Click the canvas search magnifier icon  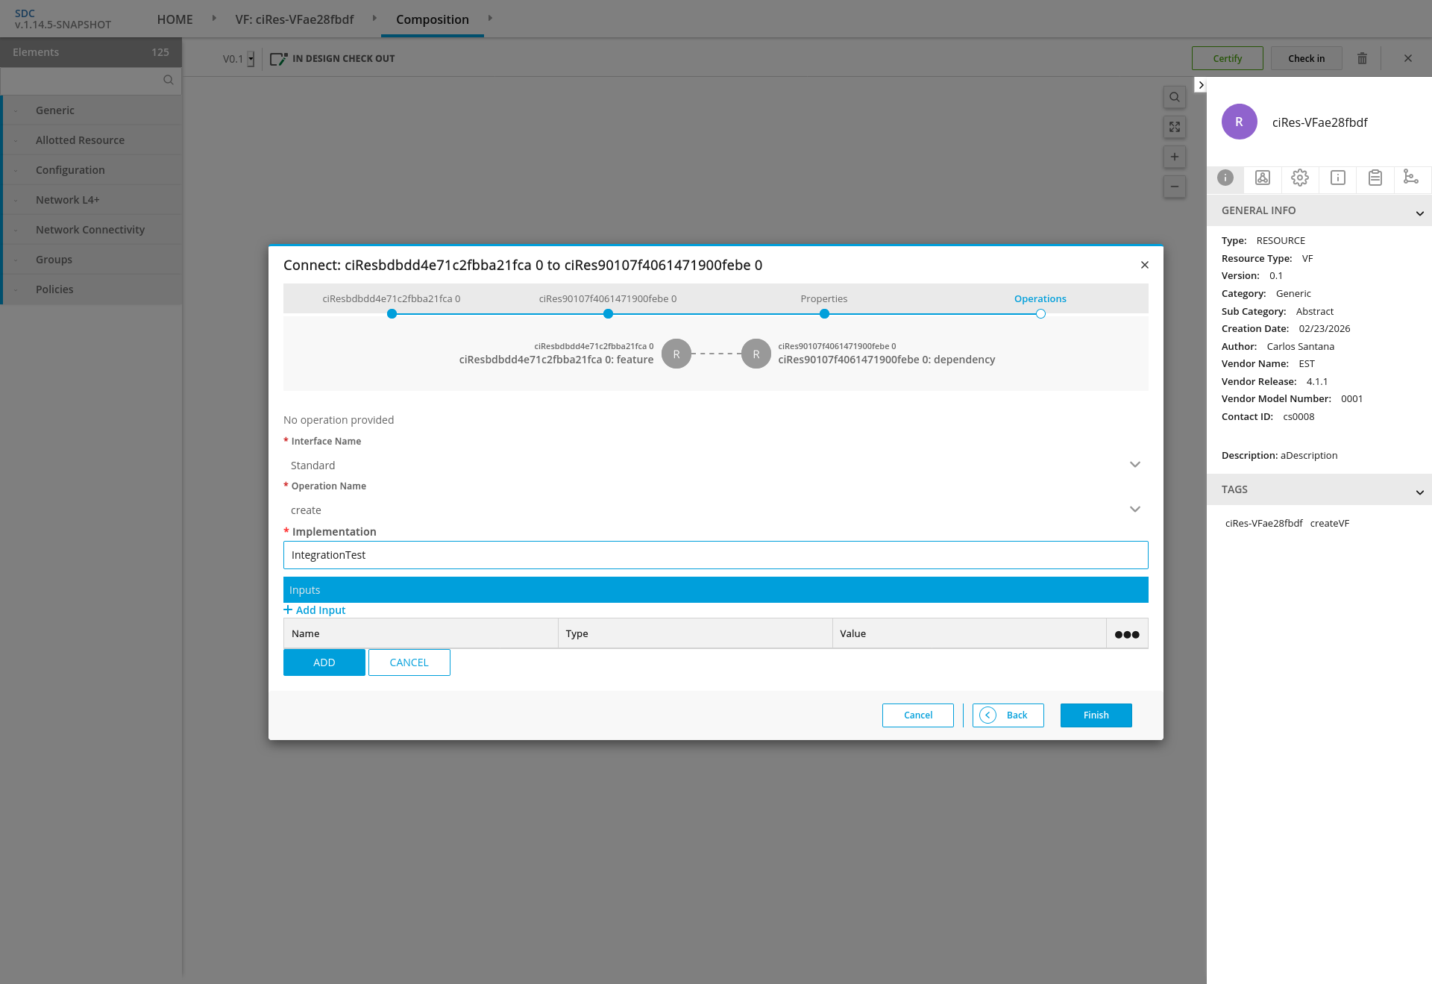(1174, 97)
